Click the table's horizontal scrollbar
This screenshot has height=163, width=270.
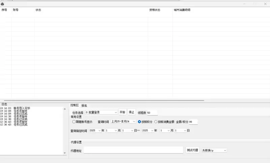[101, 100]
